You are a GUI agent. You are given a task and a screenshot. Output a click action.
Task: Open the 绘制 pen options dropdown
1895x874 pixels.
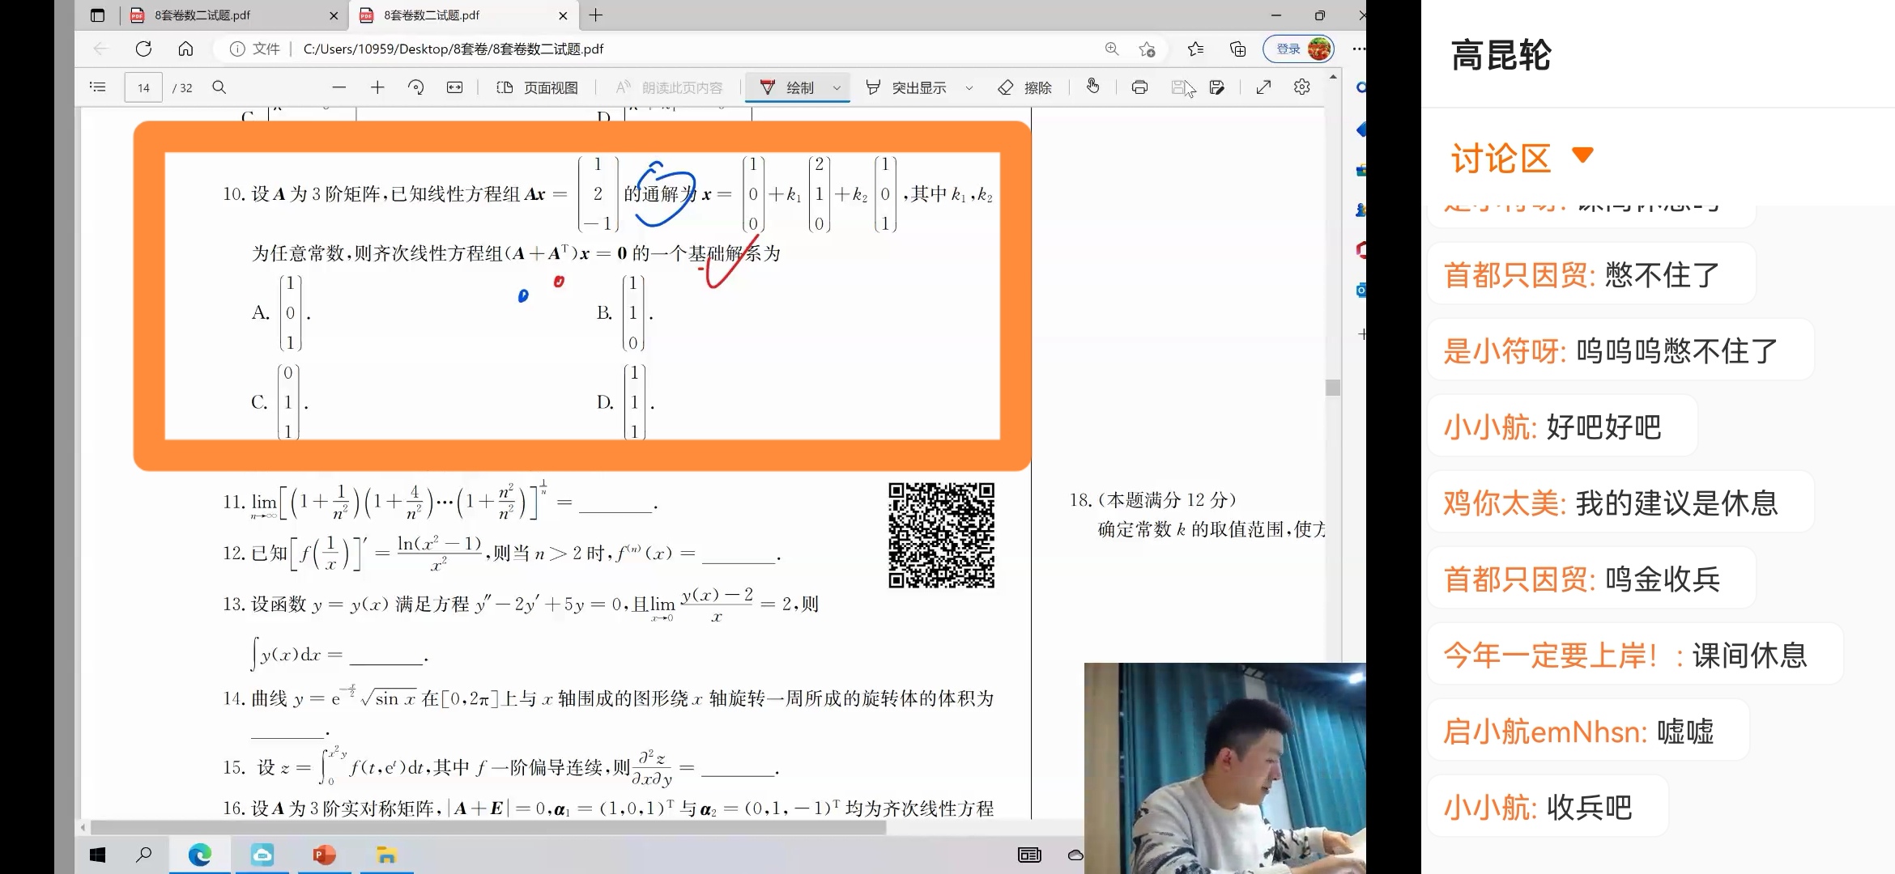coord(836,87)
